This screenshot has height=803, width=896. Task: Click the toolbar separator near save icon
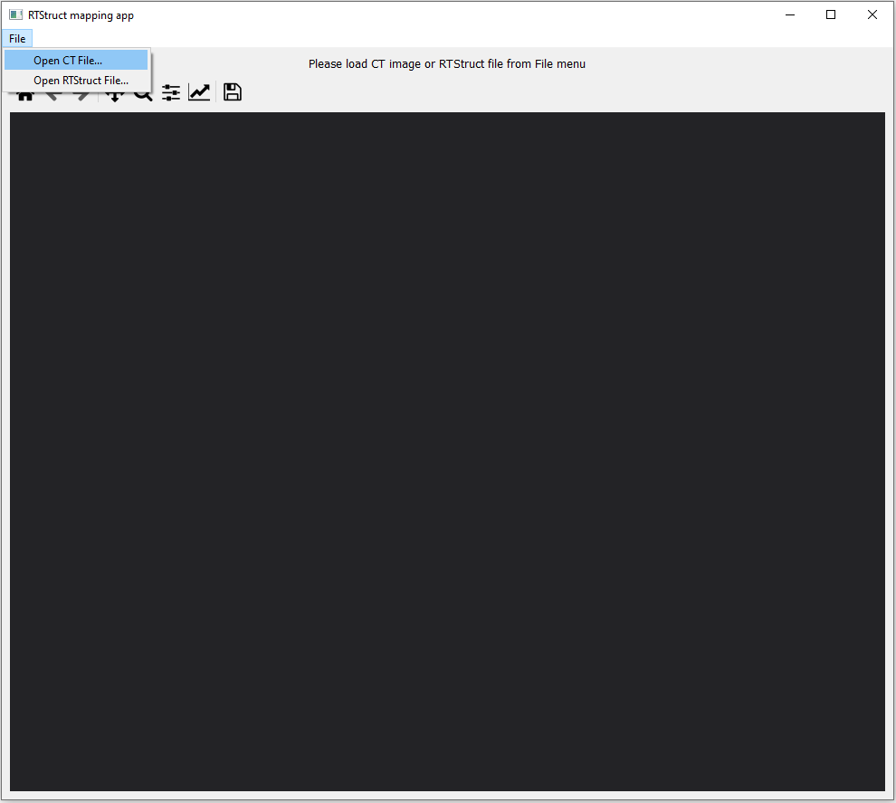coord(216,91)
